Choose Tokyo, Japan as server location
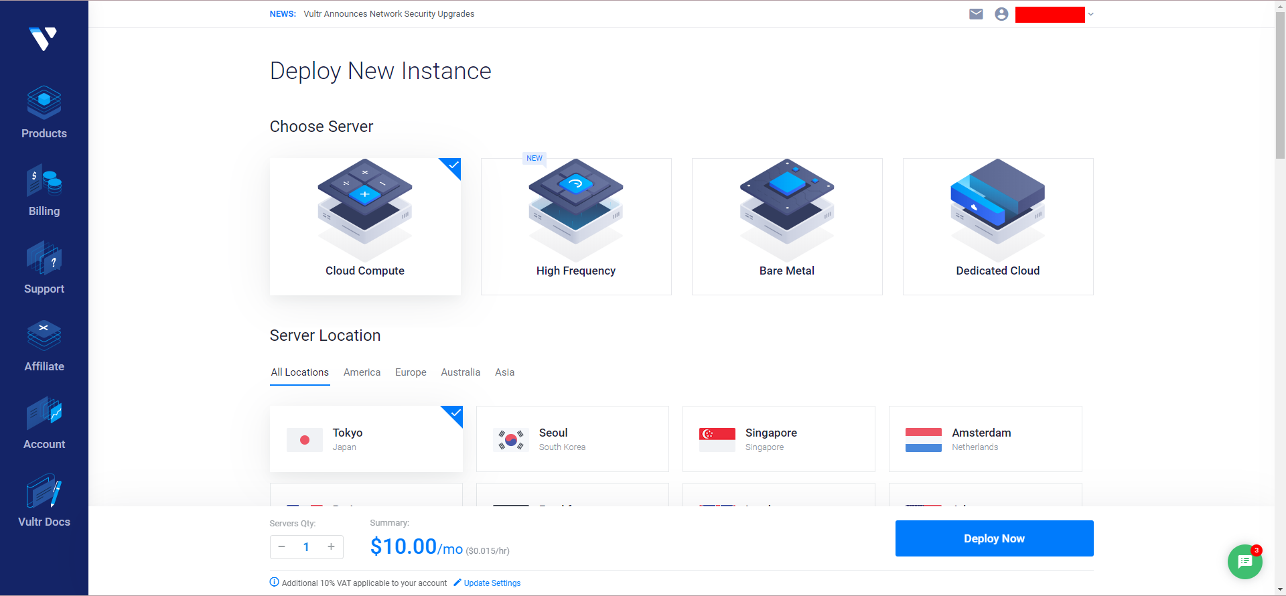The width and height of the screenshot is (1286, 596). tap(366, 439)
